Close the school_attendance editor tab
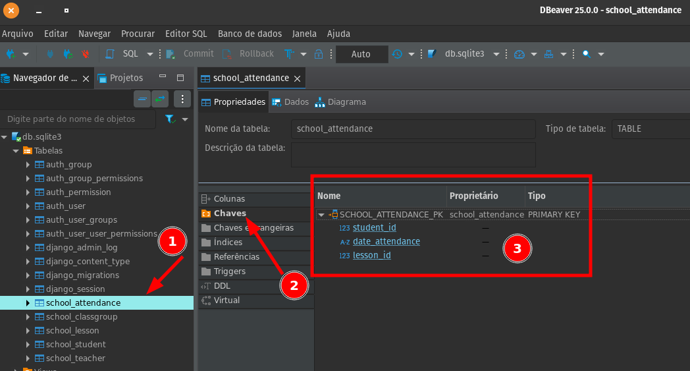Image resolution: width=690 pixels, height=371 pixels. click(298, 78)
